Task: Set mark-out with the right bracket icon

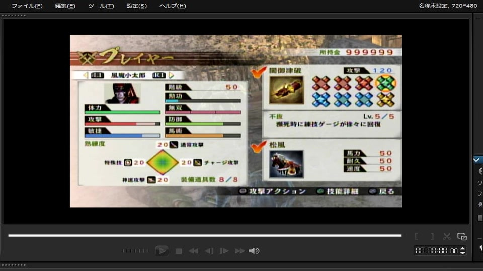Action: pyautogui.click(x=432, y=236)
